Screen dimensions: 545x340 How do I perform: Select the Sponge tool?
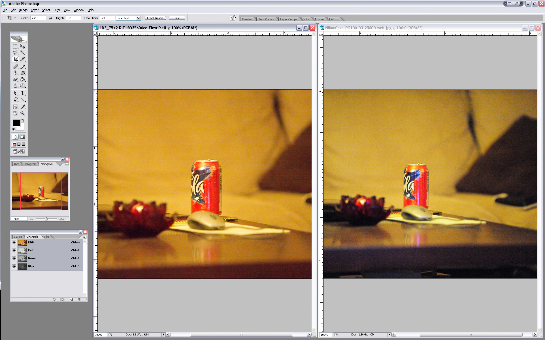[23, 85]
